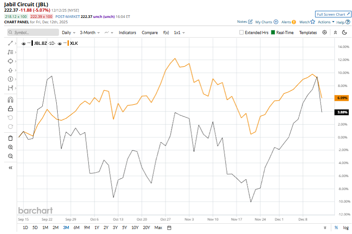The width and height of the screenshot is (352, 234).
Task: Open the Daily frequency dropdown
Action: pos(68,33)
